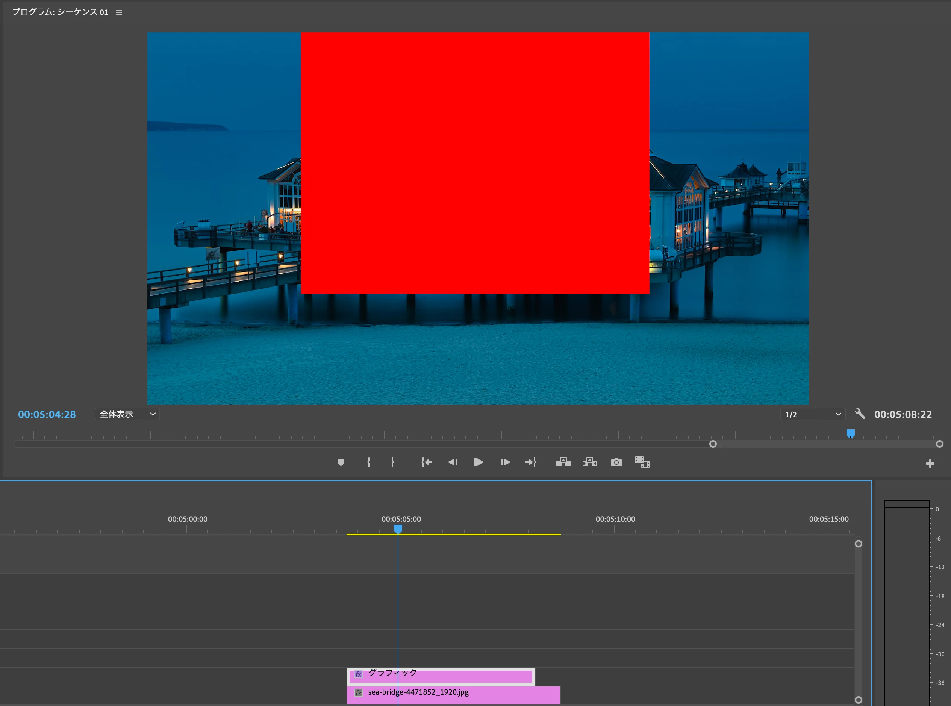Screen dimensions: 951x706
Task: Click the Comparison View icon
Action: pyautogui.click(x=642, y=462)
